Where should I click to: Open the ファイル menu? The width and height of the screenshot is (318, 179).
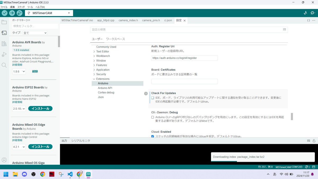tap(4, 7)
